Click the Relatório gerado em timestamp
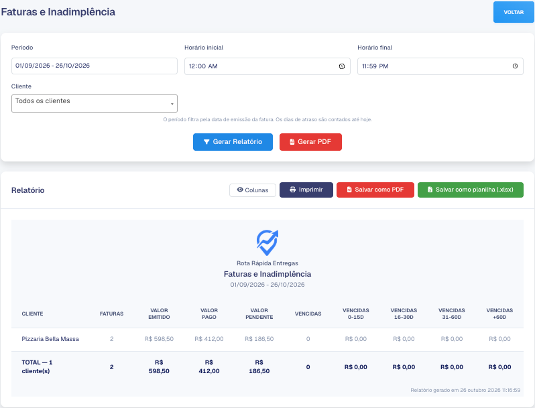535x408 pixels. click(465, 391)
